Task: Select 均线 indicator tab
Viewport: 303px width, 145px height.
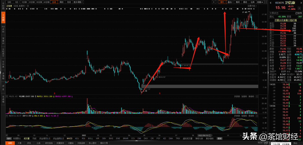Action: [34, 138]
